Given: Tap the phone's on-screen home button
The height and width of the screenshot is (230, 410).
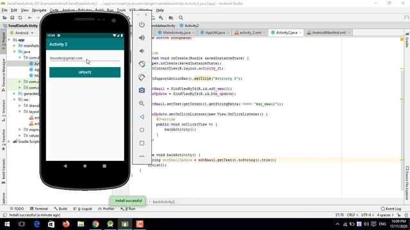Looking at the screenshot, I should pyautogui.click(x=85, y=166).
